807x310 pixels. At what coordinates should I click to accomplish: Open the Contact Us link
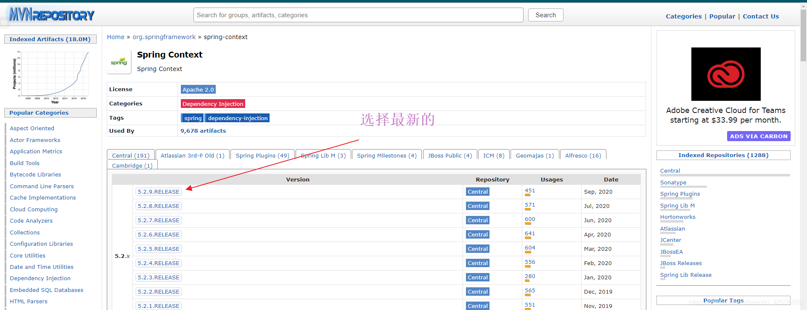[x=761, y=16]
